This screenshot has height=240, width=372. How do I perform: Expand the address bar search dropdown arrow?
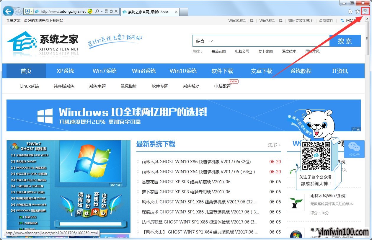(102, 11)
